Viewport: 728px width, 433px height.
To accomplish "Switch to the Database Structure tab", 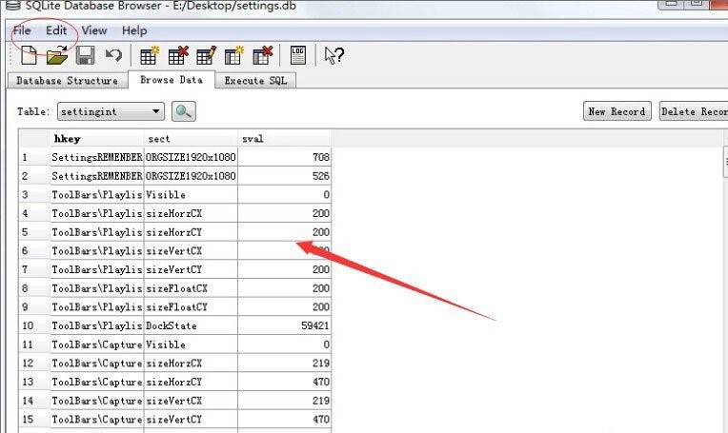I will (67, 81).
